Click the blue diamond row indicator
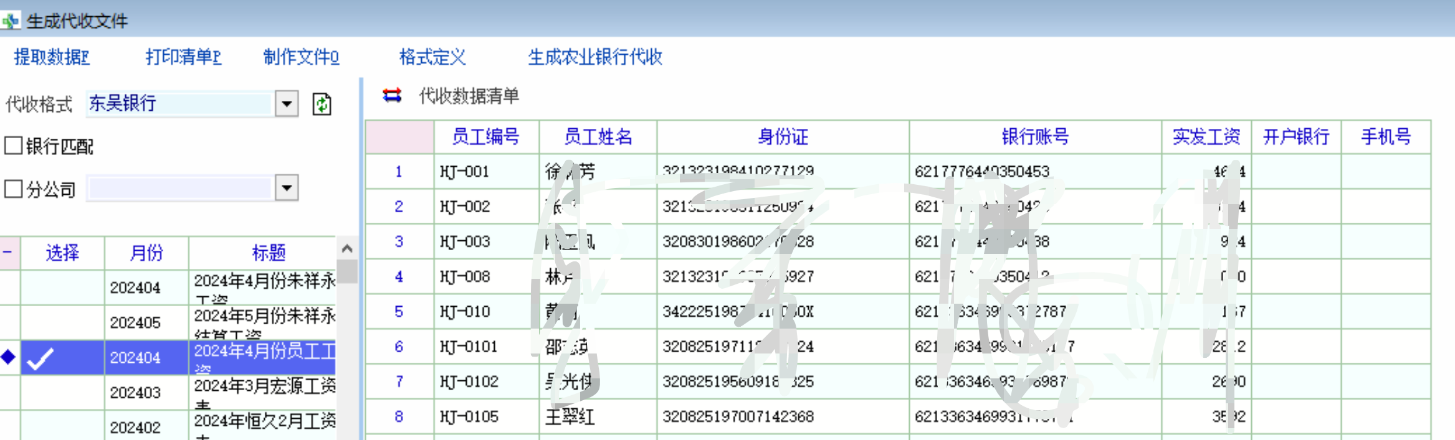1455x440 pixels. (x=9, y=357)
